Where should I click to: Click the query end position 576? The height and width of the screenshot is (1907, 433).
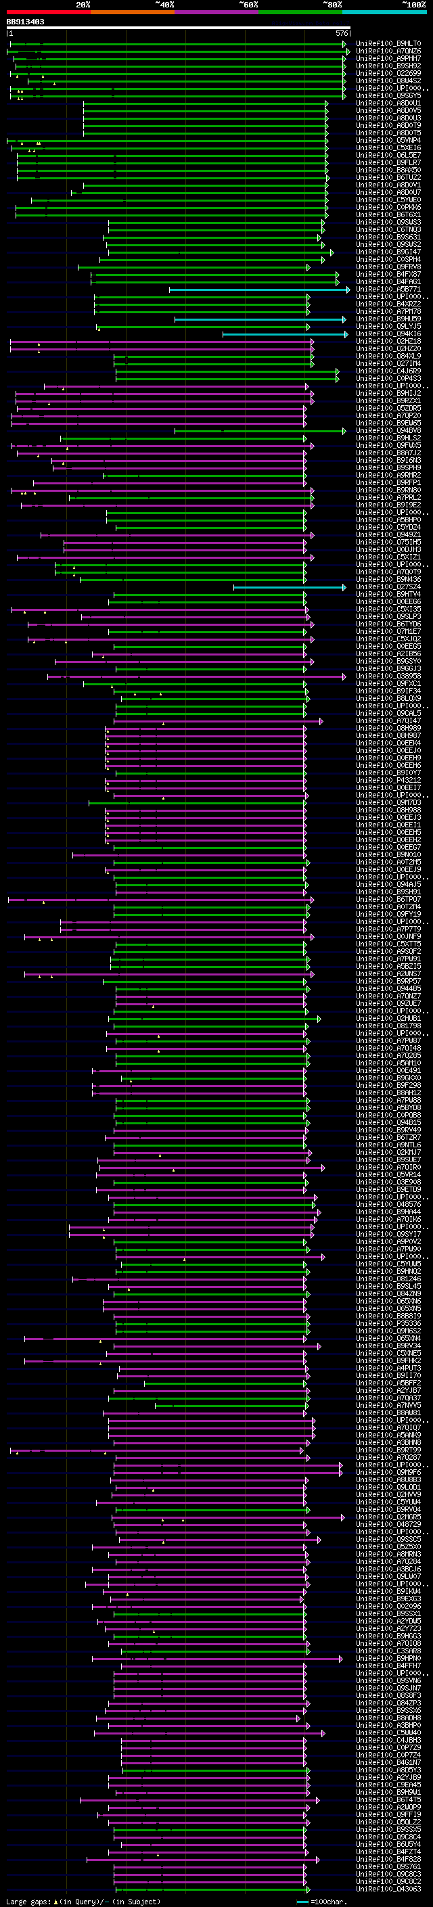[x=341, y=33]
